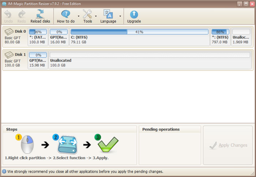Viewport: 256px width, 177px height.
Task: Click the empty bar above Unallocated 100.0 GB
Action: [x=150, y=55]
